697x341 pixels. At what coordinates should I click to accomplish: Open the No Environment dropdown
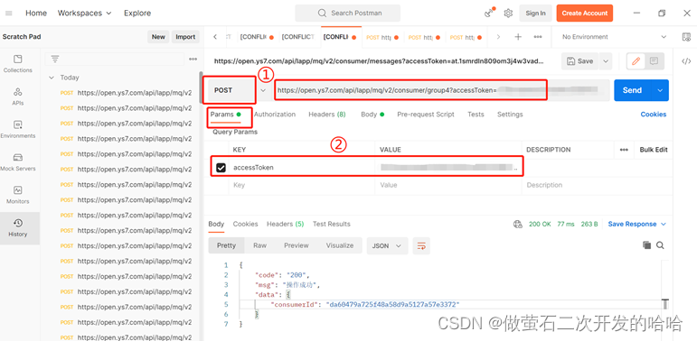[615, 37]
